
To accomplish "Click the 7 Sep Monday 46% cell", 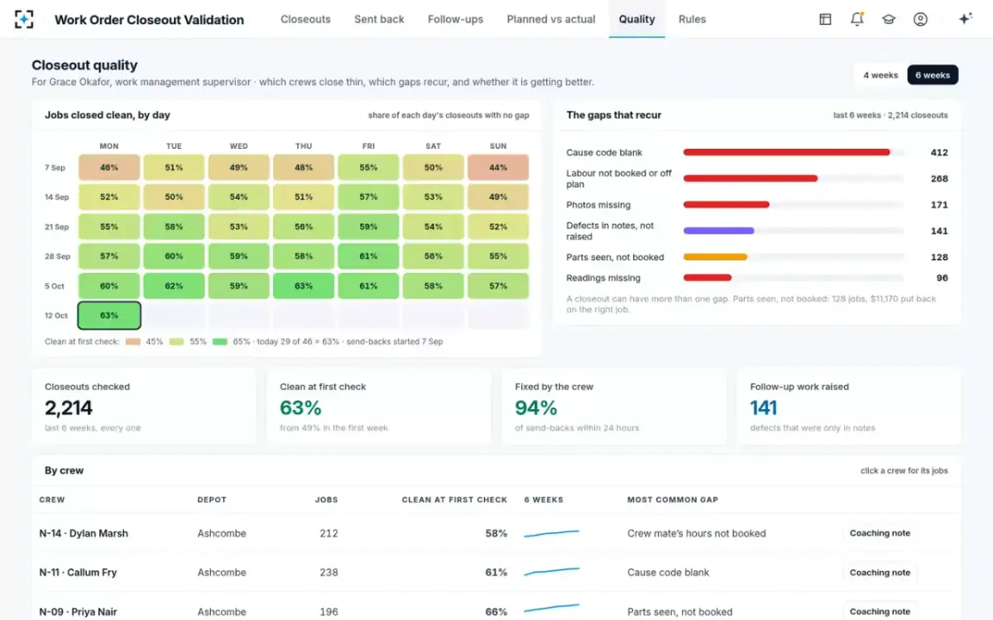I will [x=109, y=167].
